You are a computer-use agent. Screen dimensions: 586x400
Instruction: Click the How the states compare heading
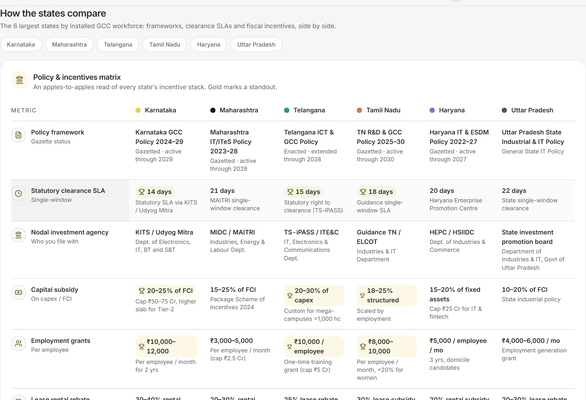(53, 13)
